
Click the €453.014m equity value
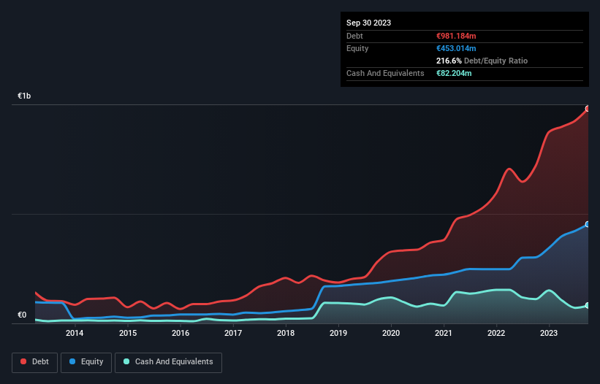pos(456,48)
